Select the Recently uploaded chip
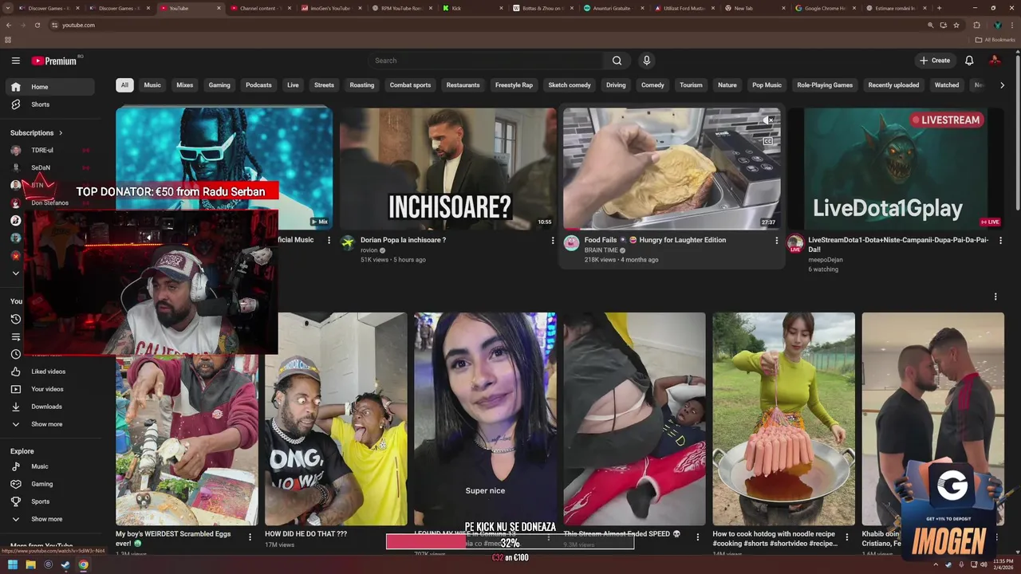1021x574 pixels. click(x=893, y=85)
